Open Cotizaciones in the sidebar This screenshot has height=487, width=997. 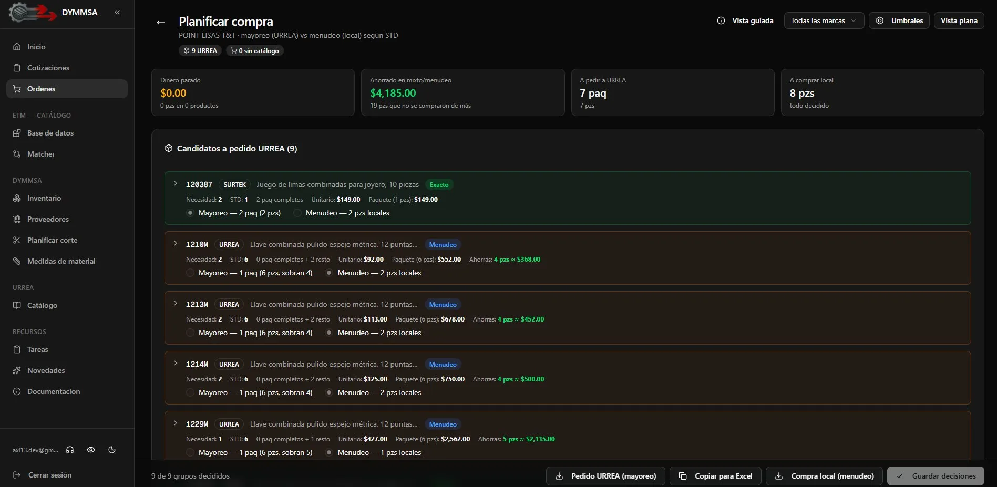coord(67,68)
